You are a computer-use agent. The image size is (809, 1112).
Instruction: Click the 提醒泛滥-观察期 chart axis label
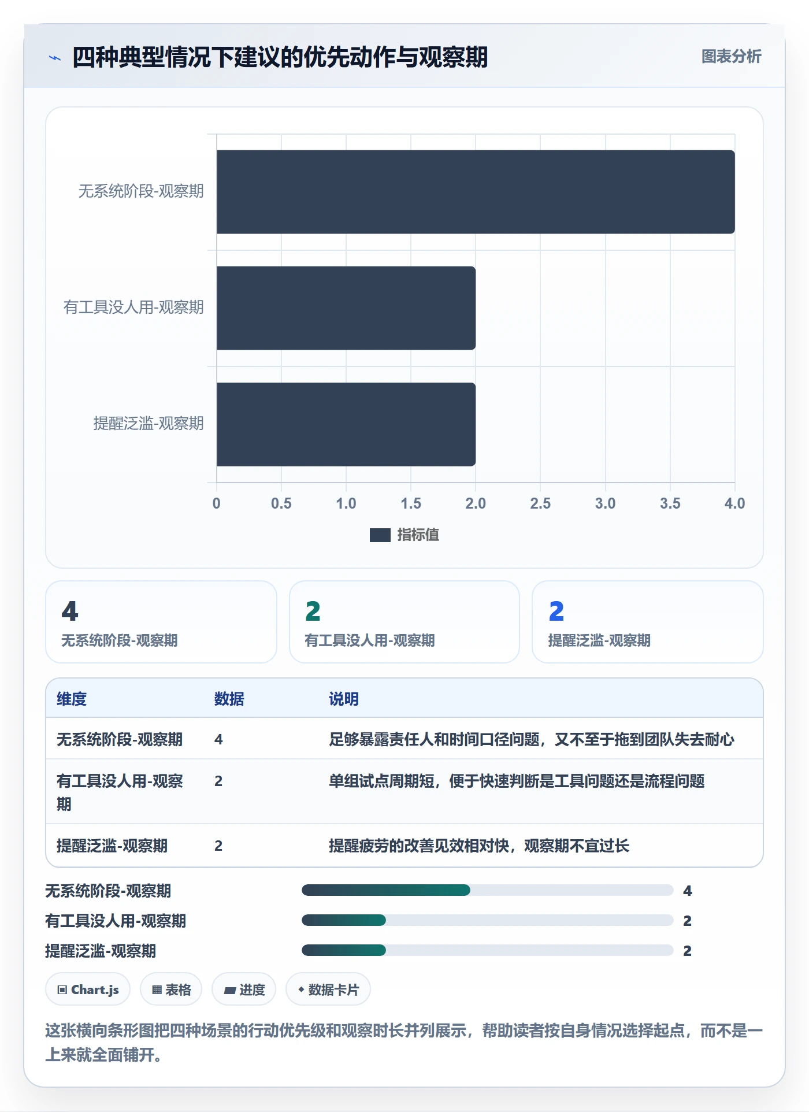149,424
